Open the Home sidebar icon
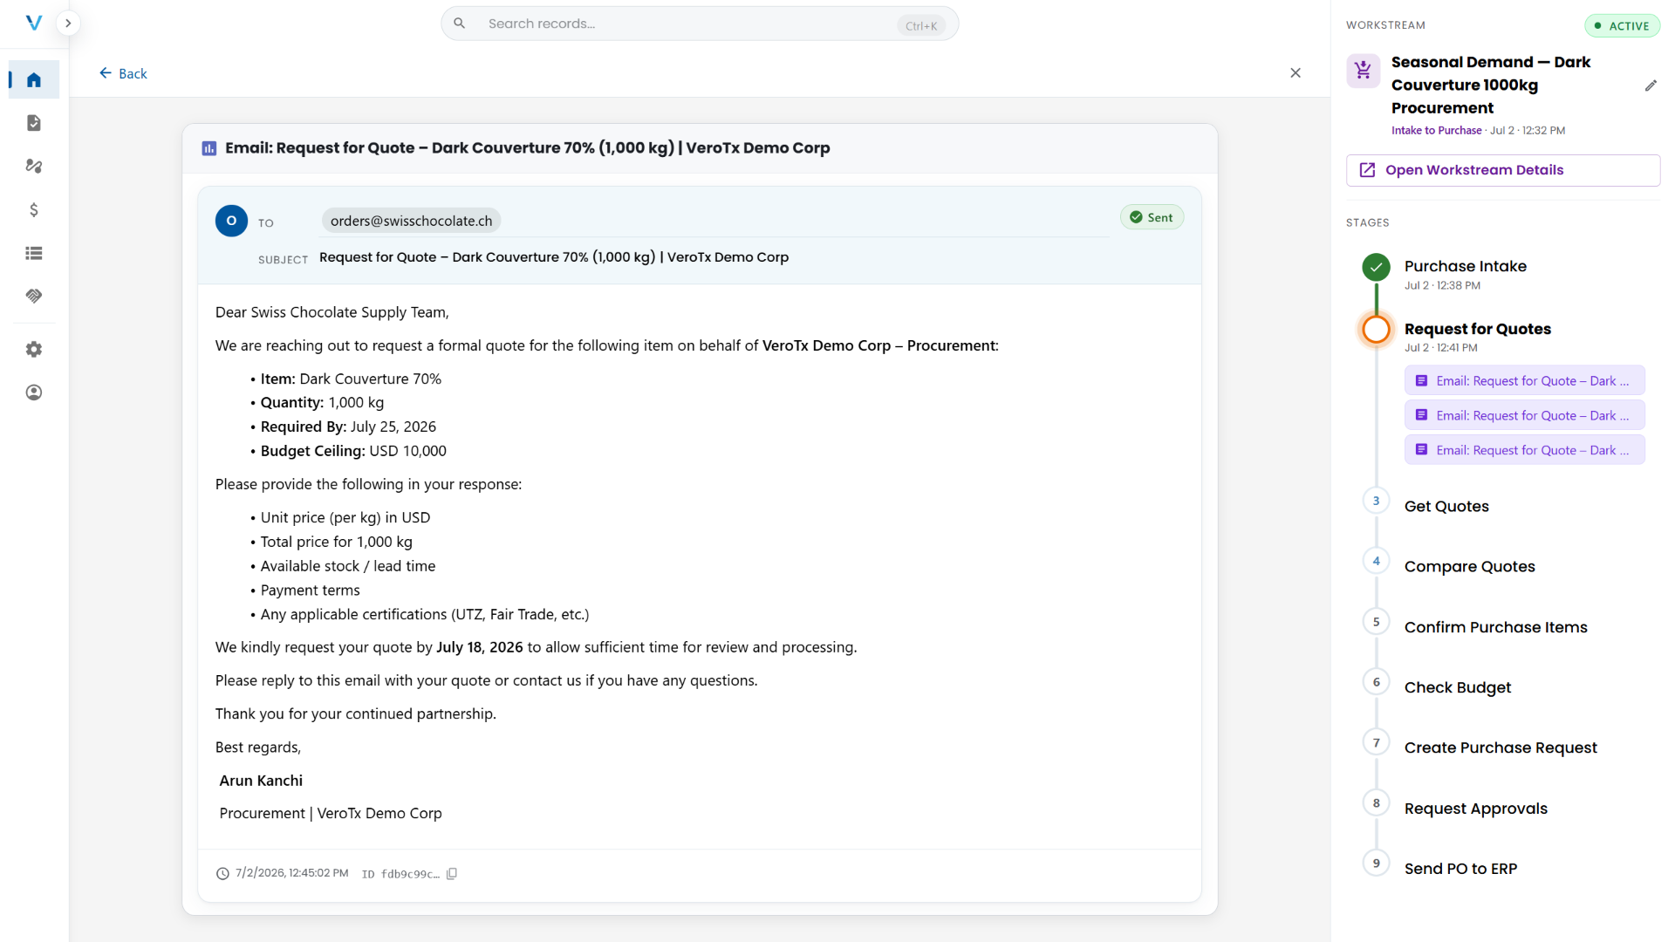Image resolution: width=1675 pixels, height=942 pixels. 34,80
